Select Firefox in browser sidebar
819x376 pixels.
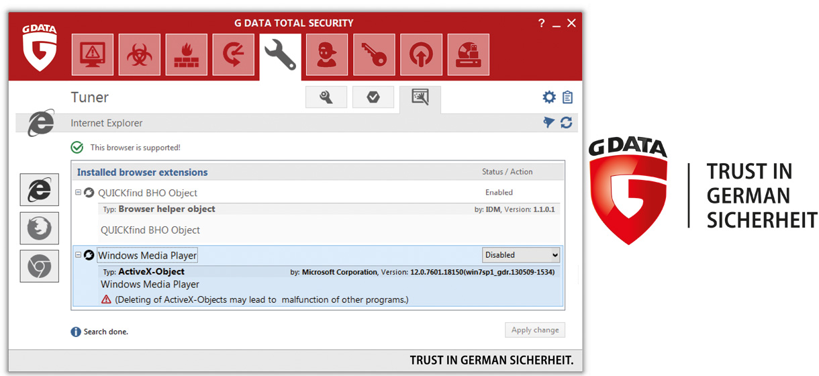tap(40, 228)
